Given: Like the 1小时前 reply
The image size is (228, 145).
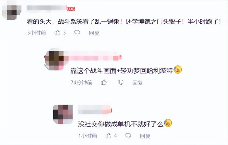Looking at the screenshot, I should (x=108, y=136).
